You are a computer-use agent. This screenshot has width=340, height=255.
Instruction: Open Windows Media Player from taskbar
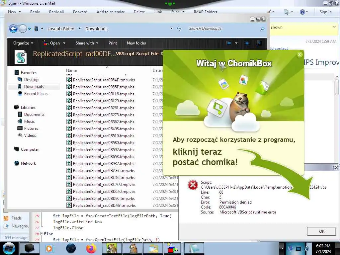point(49,248)
